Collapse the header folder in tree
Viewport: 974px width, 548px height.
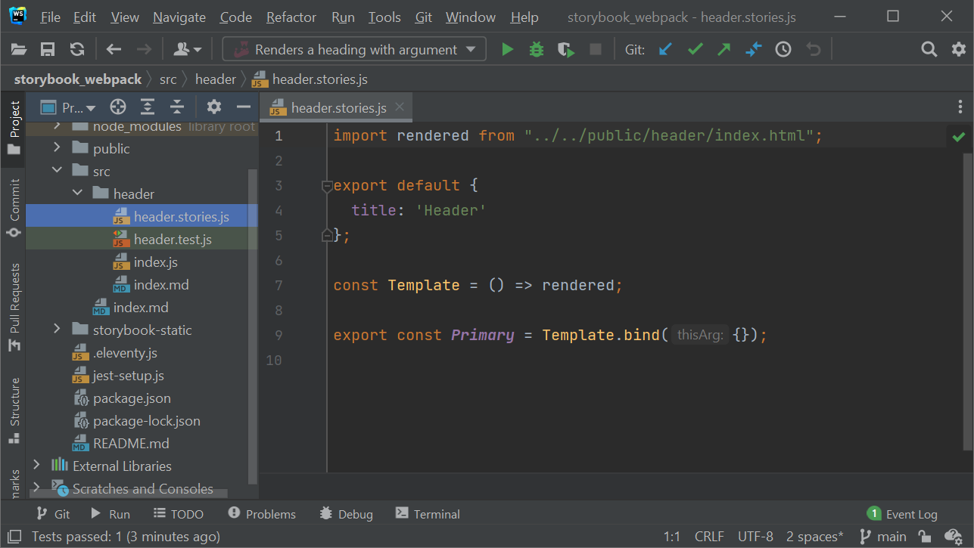pyautogui.click(x=77, y=194)
